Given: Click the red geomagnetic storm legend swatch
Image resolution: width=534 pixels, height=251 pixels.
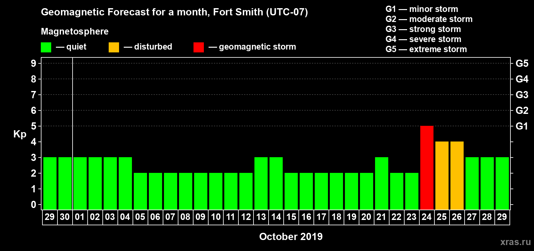Looking at the screenshot, I should click(199, 47).
